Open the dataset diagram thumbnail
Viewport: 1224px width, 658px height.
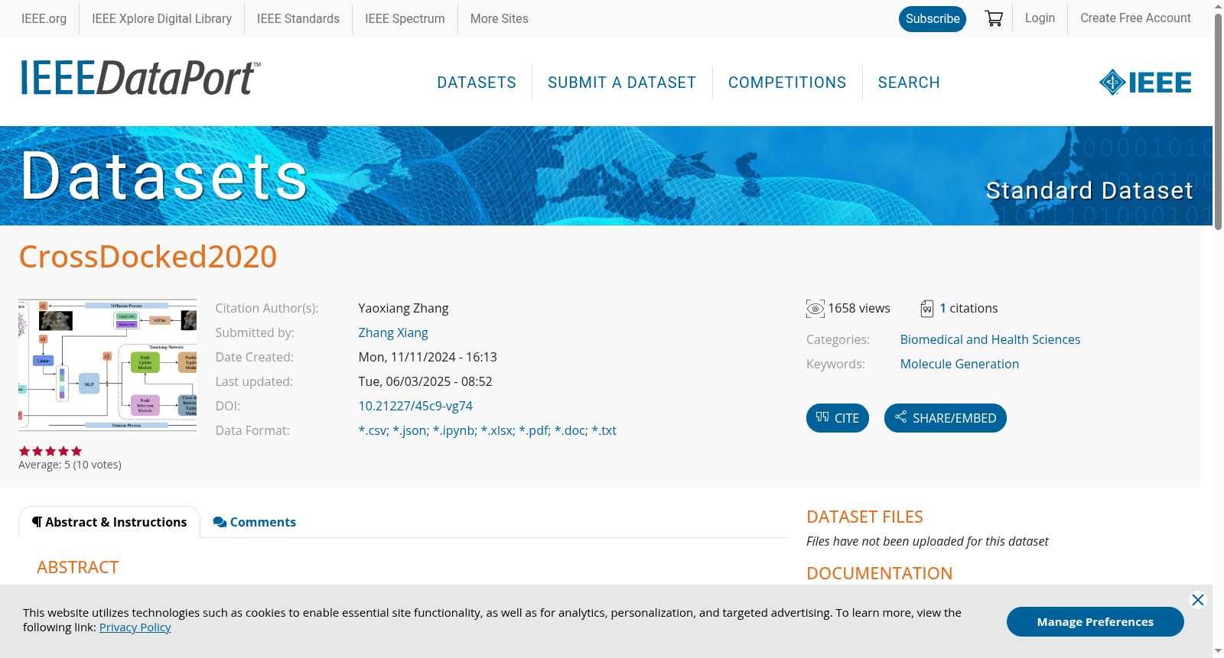(x=107, y=365)
